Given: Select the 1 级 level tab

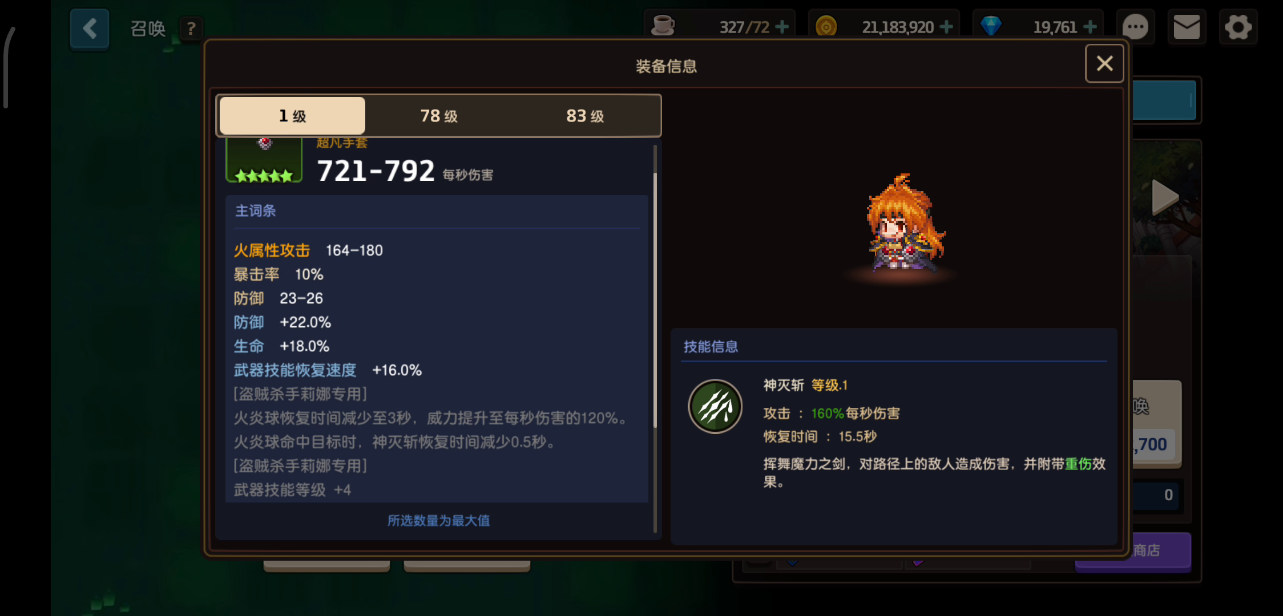Looking at the screenshot, I should coord(292,116).
